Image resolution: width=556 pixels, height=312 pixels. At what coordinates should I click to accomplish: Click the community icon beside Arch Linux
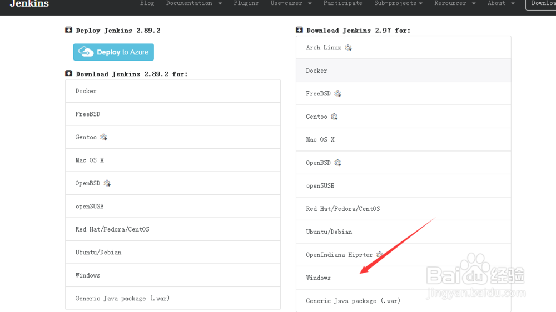click(x=348, y=48)
